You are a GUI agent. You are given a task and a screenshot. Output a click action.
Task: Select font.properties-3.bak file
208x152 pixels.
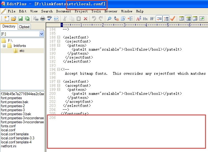pos(16,114)
